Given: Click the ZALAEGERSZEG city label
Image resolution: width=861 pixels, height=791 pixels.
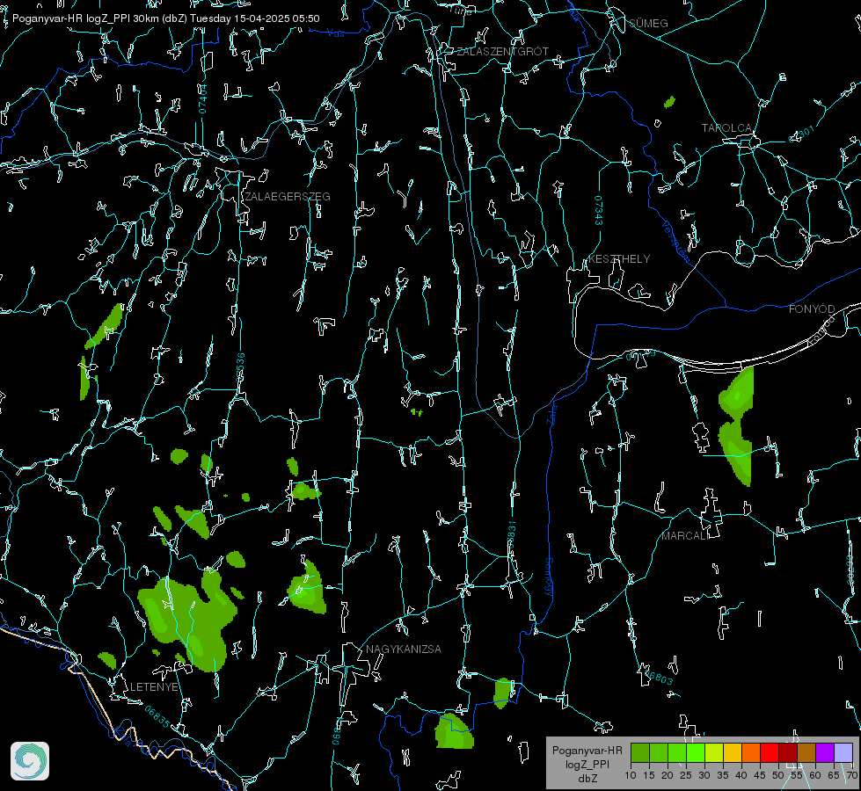Looking at the screenshot, I should point(288,196).
